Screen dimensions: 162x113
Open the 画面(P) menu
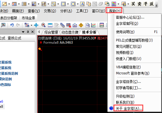[x=18, y=11]
